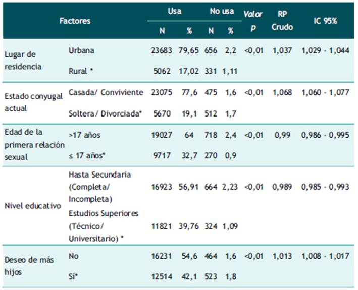Select the RP value 1,068
The width and height of the screenshot is (358, 290).
pyautogui.click(x=282, y=92)
